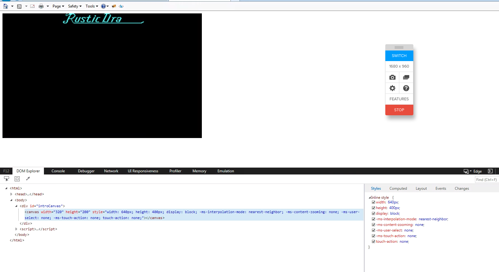Image resolution: width=499 pixels, height=272 pixels.
Task: Click the RSS feeds icon
Action: tap(19, 6)
